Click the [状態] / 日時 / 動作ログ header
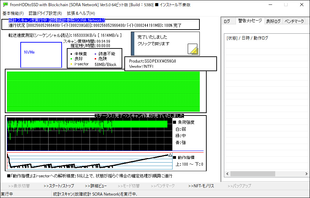Viewport: 310px width, 198px height. [x=247, y=38]
